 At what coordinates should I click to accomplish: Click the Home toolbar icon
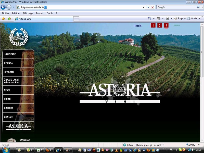[x=150, y=18]
